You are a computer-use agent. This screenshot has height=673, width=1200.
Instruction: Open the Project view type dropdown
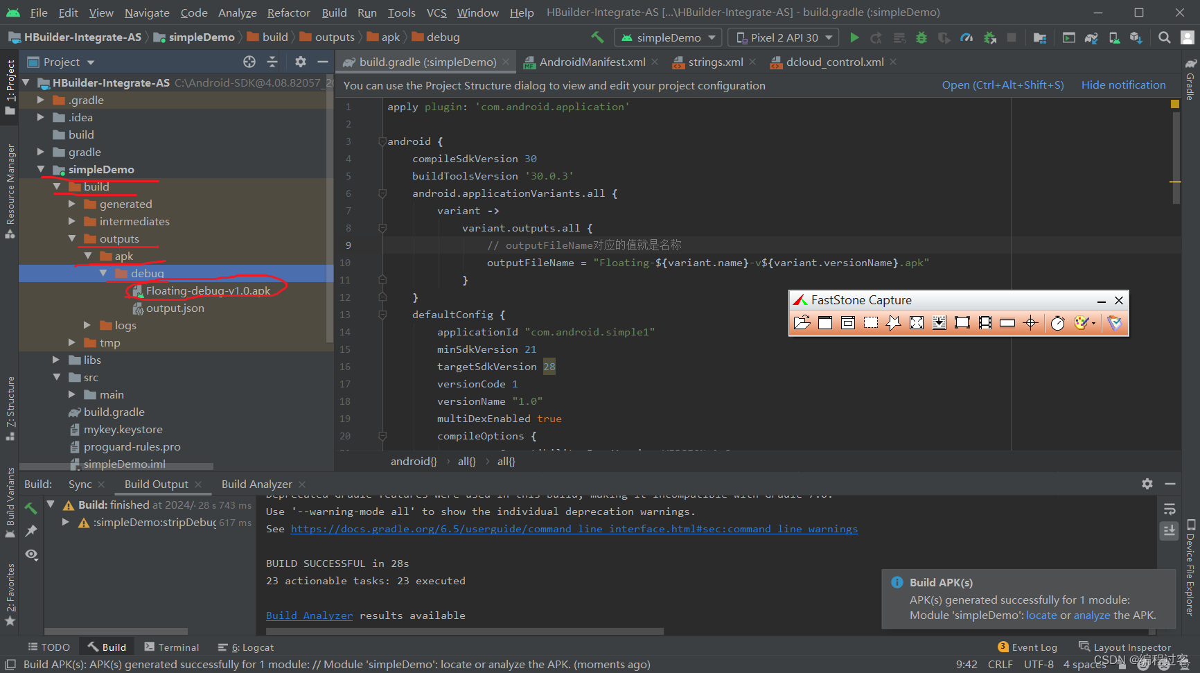(61, 62)
